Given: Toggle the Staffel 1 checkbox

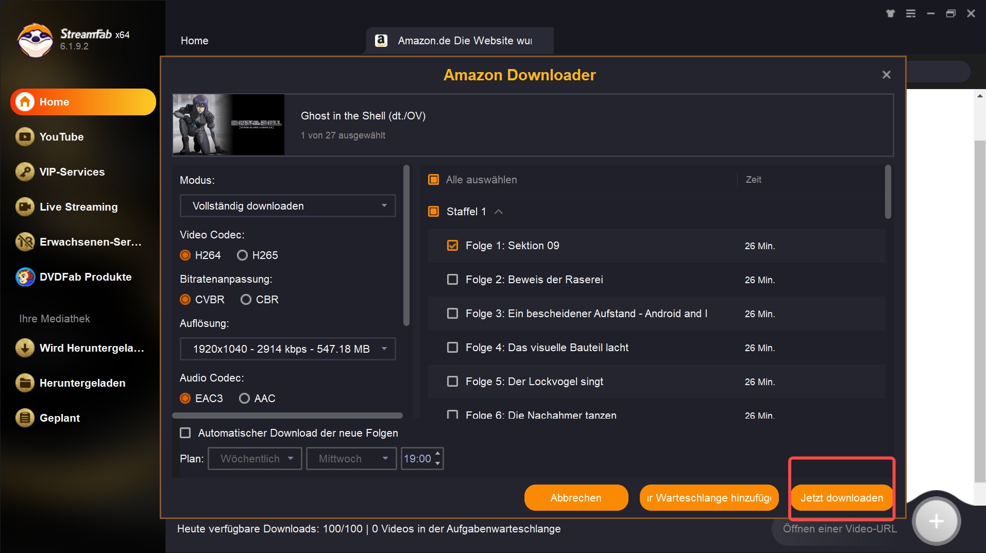Looking at the screenshot, I should (434, 212).
